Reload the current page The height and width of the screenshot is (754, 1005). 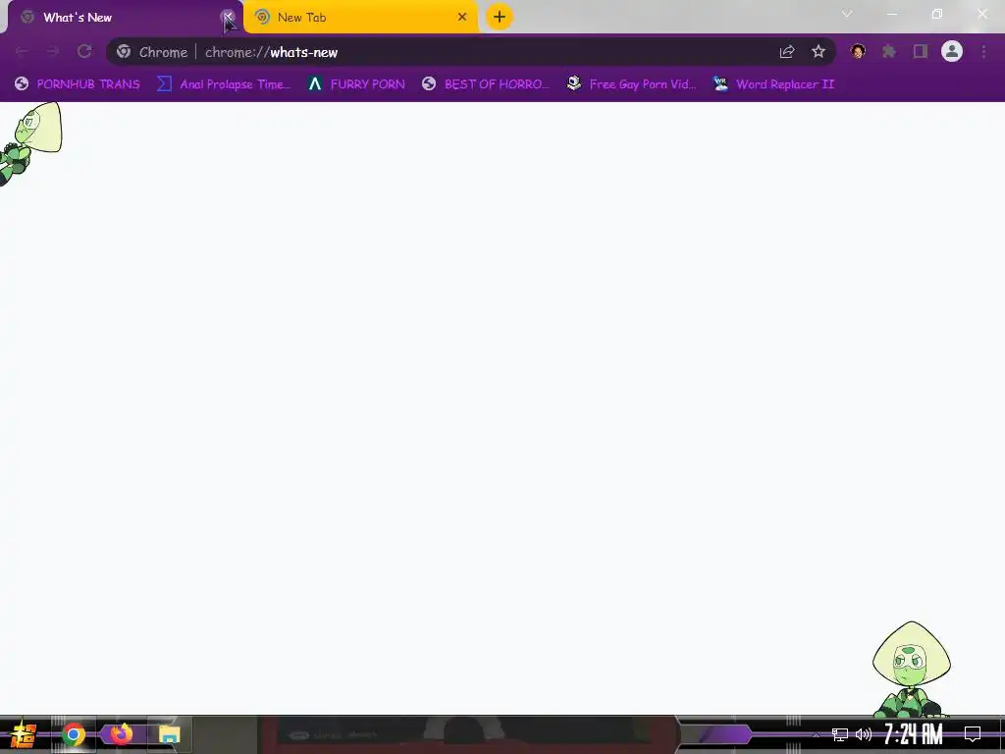pyautogui.click(x=84, y=51)
